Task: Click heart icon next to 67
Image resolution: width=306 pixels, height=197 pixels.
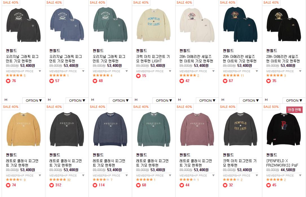Action: pyautogui.click(x=225, y=81)
